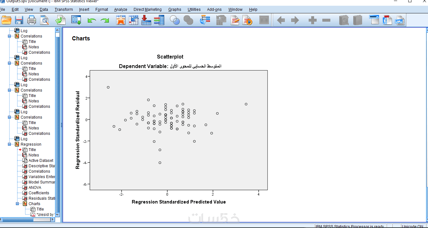428x228 pixels.
Task: Select the Regression heading in outline
Action: coord(31,144)
